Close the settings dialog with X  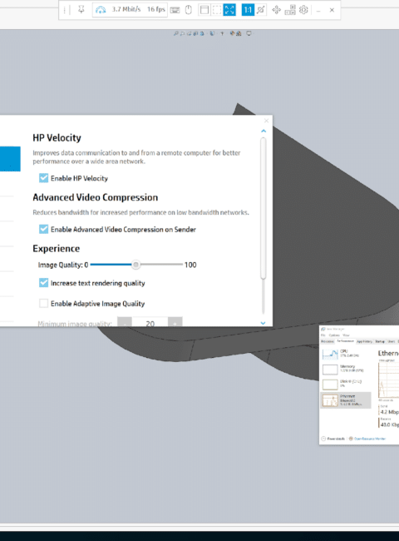(266, 121)
